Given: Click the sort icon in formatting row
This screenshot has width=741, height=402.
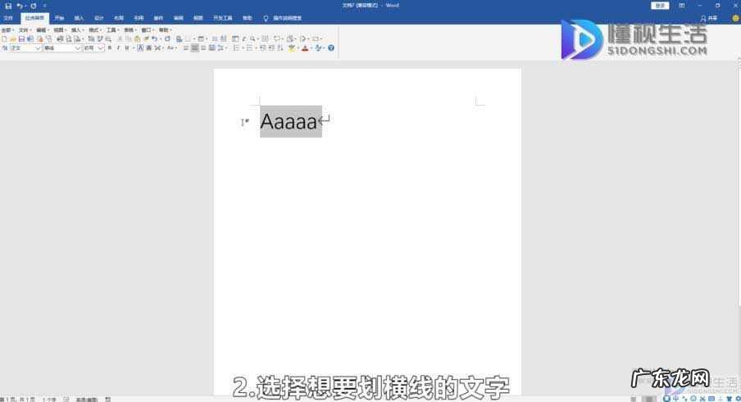Looking at the screenshot, I should pyautogui.click(x=280, y=47).
